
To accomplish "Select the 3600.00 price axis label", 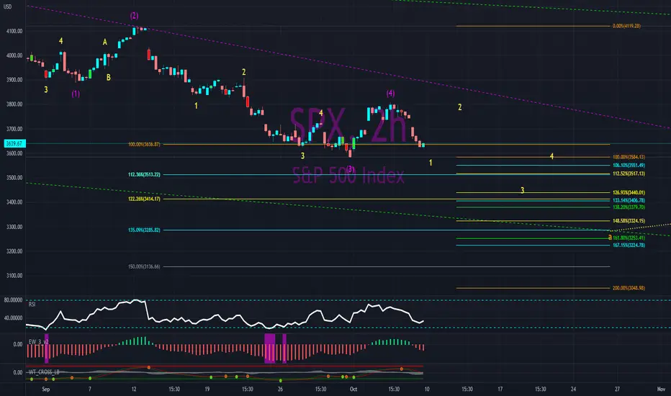I will (14, 153).
